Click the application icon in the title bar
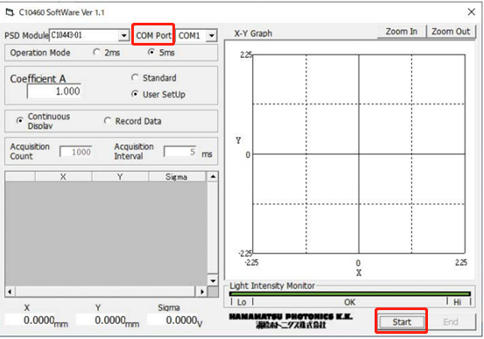This screenshot has width=484, height=339. click(10, 12)
